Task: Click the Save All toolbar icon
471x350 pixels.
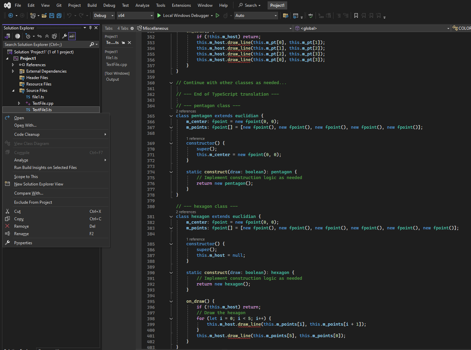Action: 59,16
